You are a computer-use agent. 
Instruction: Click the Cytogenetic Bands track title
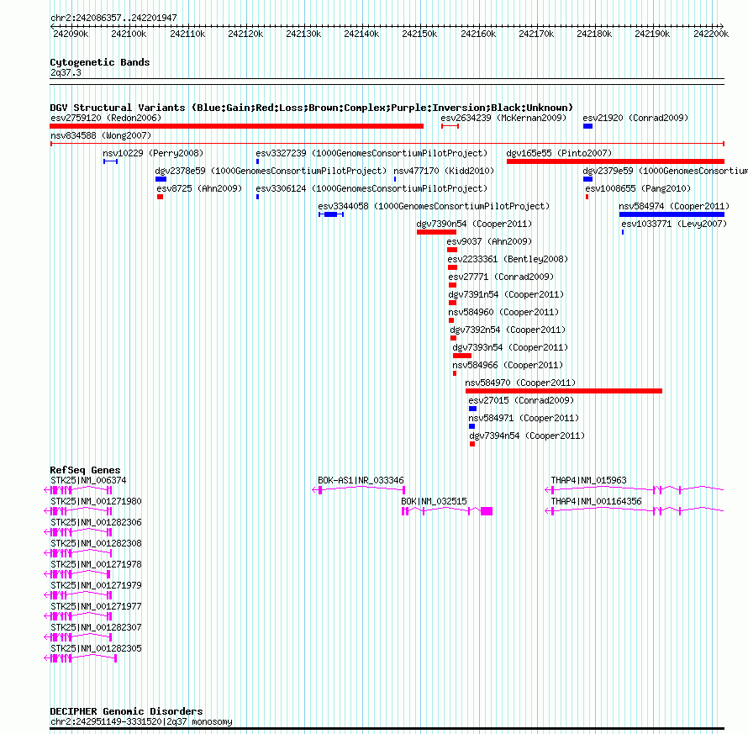click(100, 62)
